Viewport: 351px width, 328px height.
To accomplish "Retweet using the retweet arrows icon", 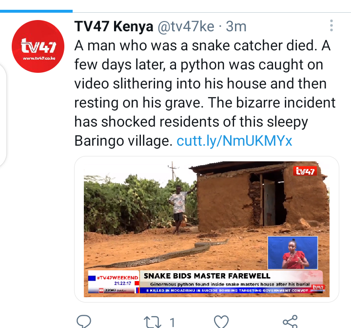I will pyautogui.click(x=153, y=322).
